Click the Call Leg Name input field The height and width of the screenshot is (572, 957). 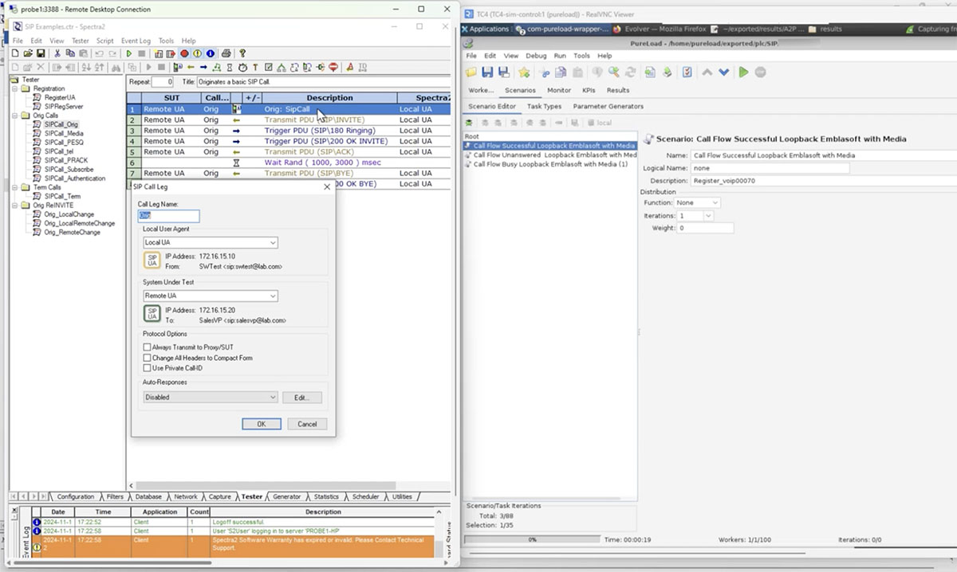coord(167,216)
